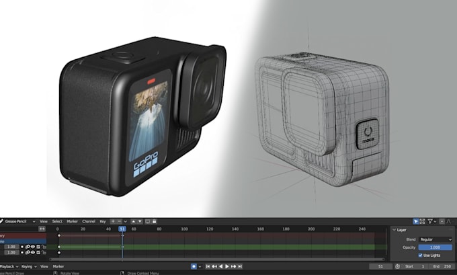Open the Select menu
The width and height of the screenshot is (457, 275).
57,221
